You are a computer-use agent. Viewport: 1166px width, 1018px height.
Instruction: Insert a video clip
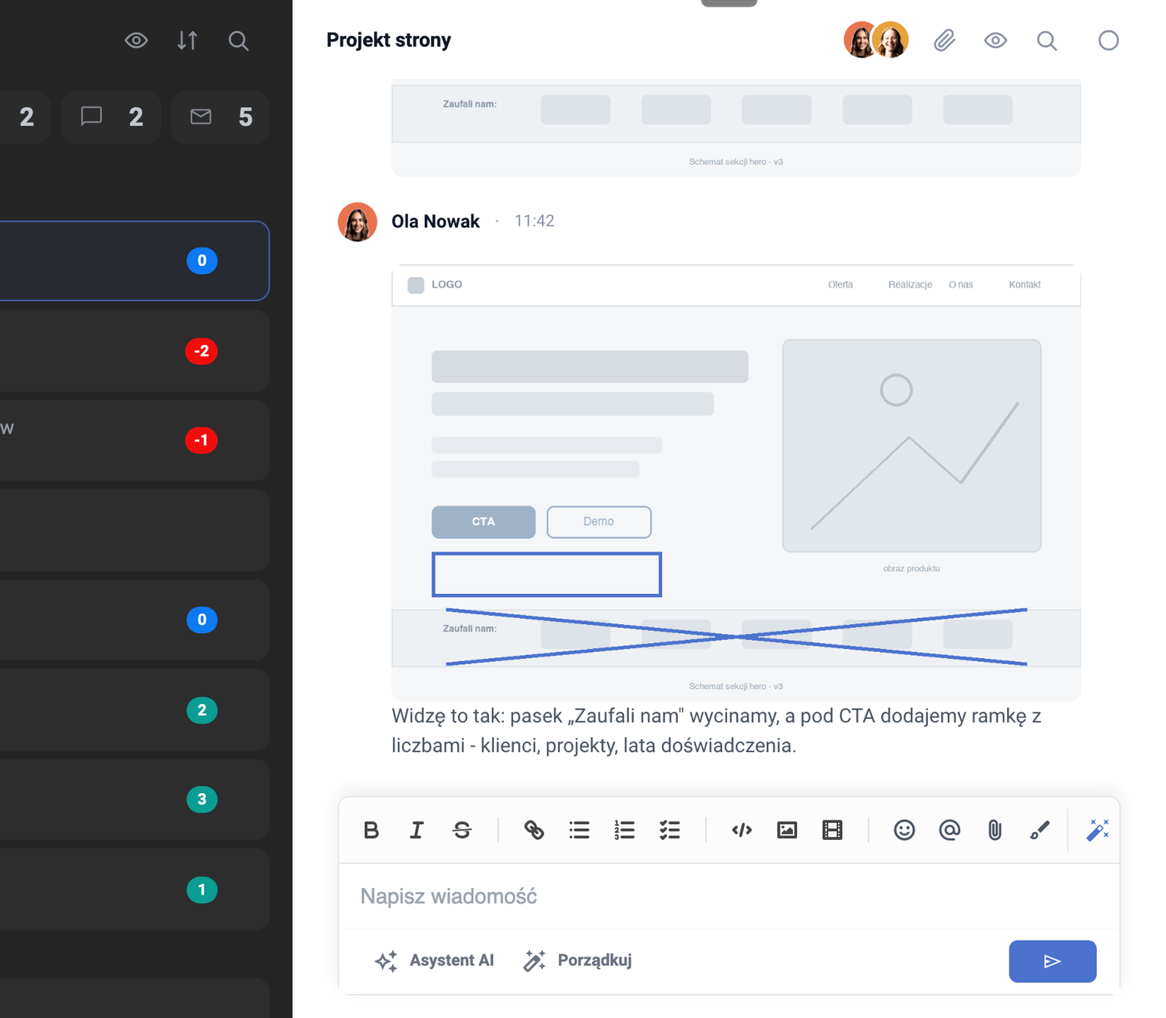click(x=832, y=830)
